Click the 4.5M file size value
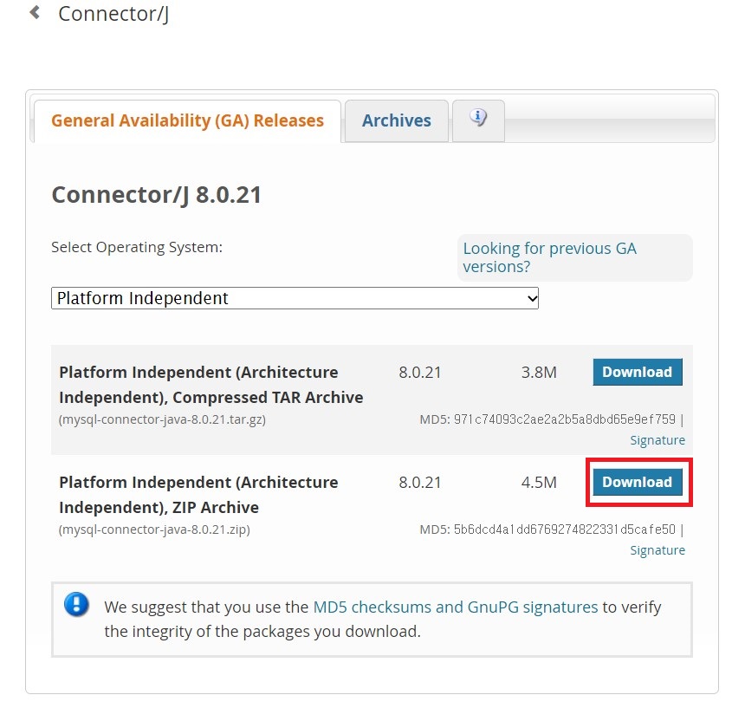 coord(539,483)
